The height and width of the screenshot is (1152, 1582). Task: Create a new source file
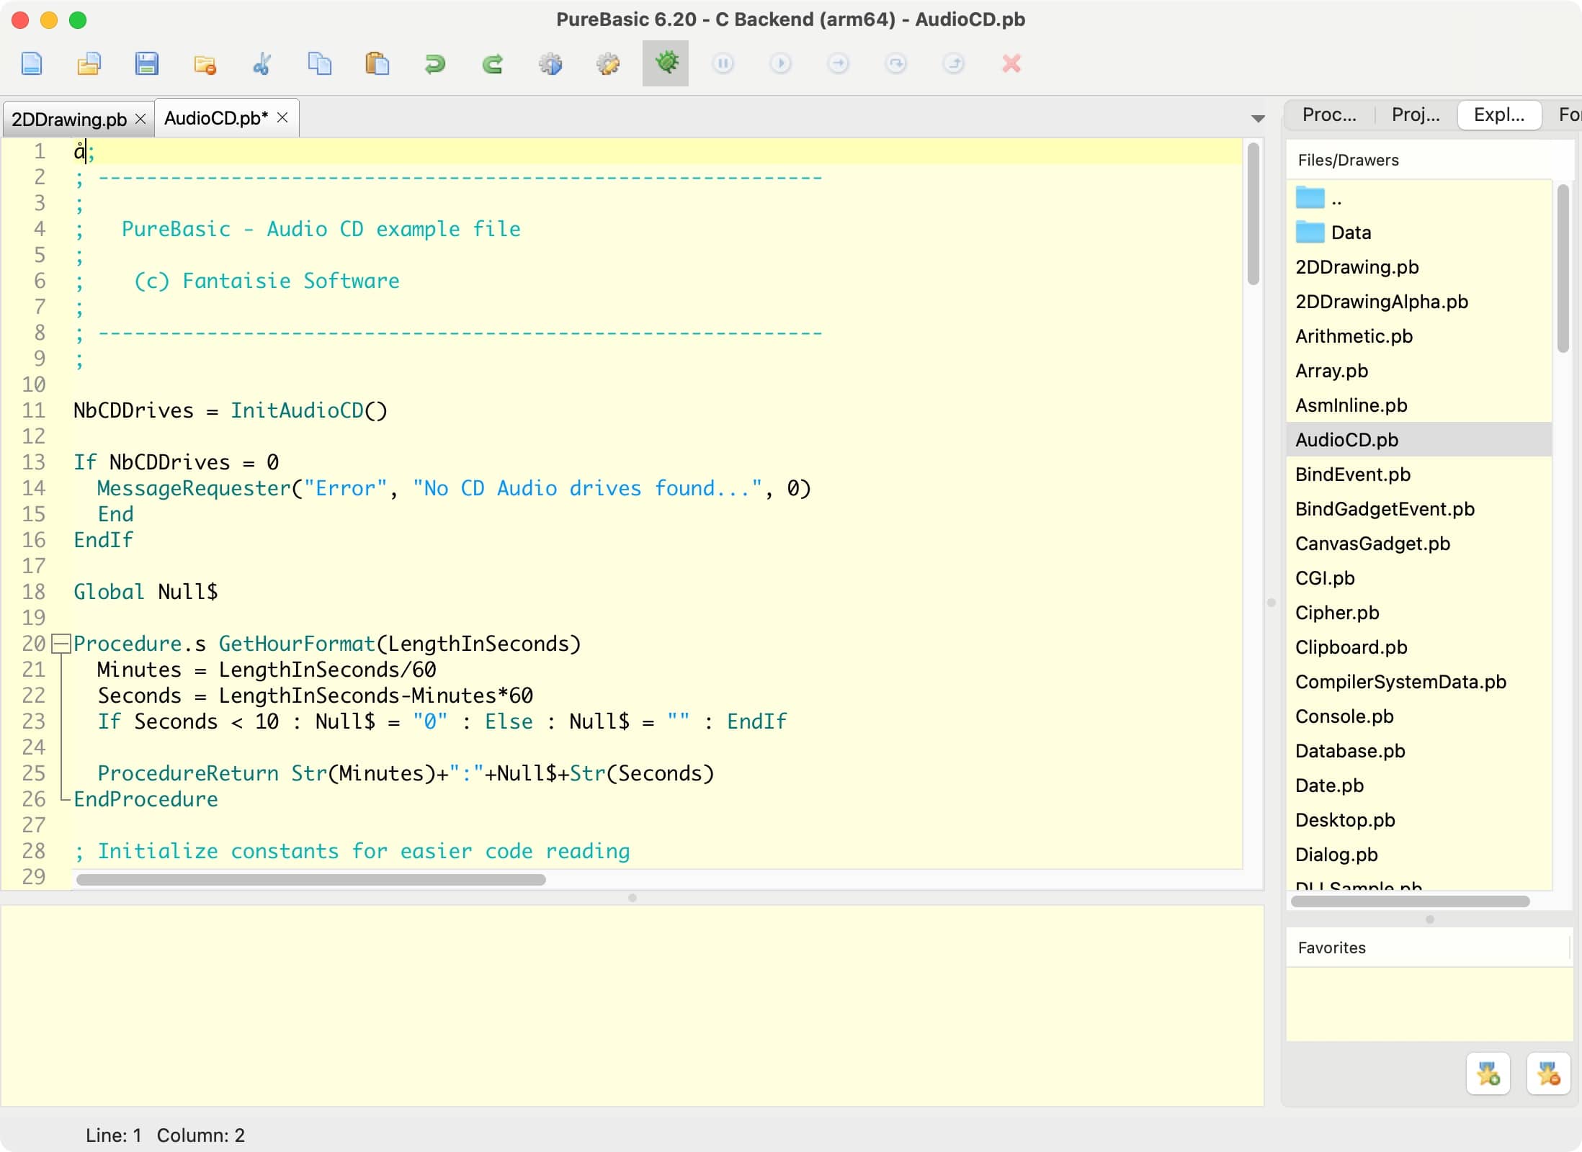click(32, 63)
